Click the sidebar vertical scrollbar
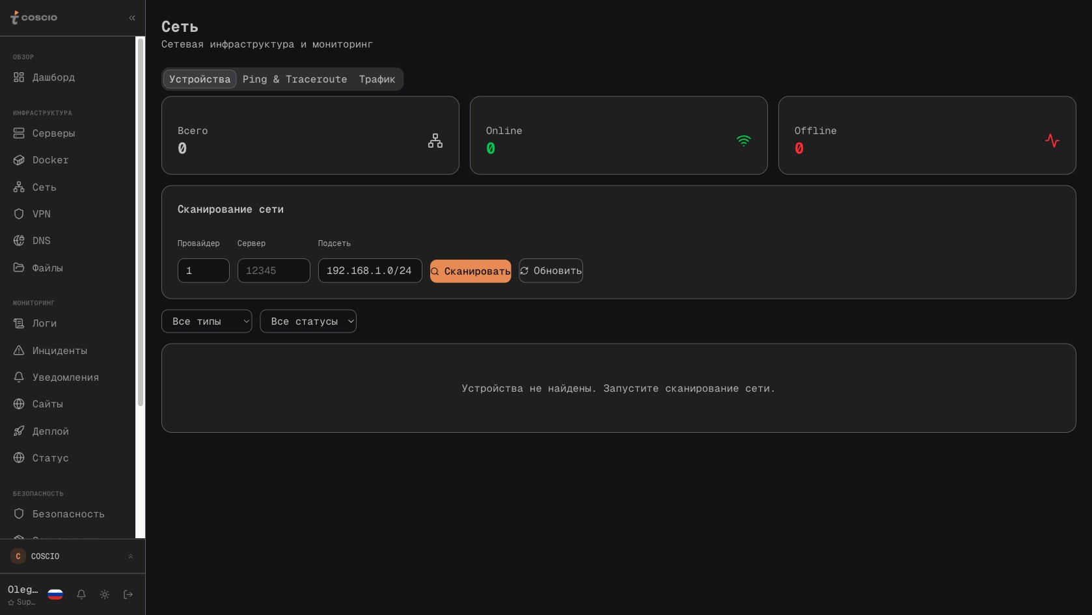Viewport: 1092px width, 615px height. tap(140, 221)
